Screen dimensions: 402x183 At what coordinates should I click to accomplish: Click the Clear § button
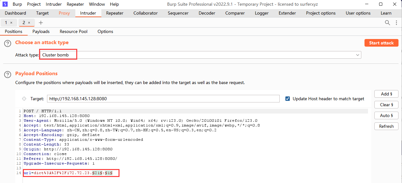[x=386, y=105]
